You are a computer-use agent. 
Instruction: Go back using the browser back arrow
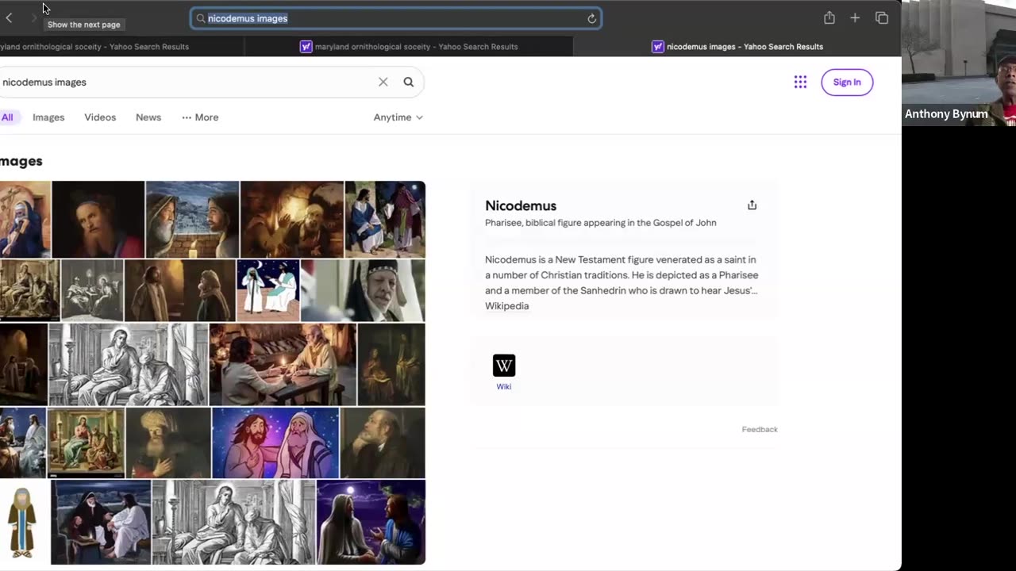coord(9,17)
